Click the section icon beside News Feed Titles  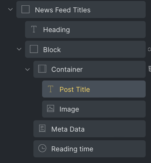coord(25,9)
